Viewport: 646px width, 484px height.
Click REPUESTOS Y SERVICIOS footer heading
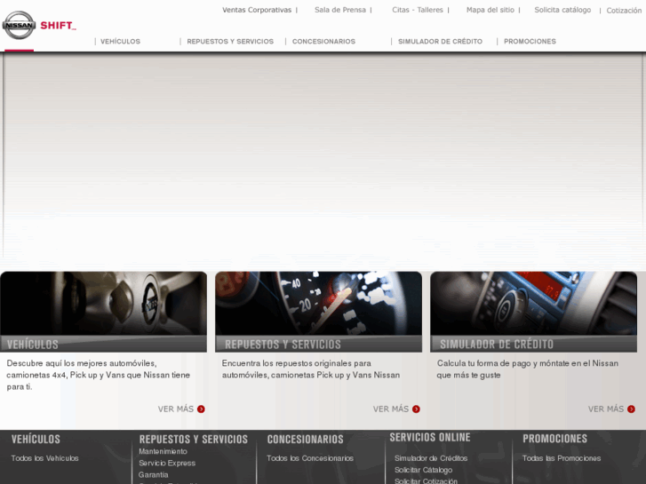coord(194,439)
